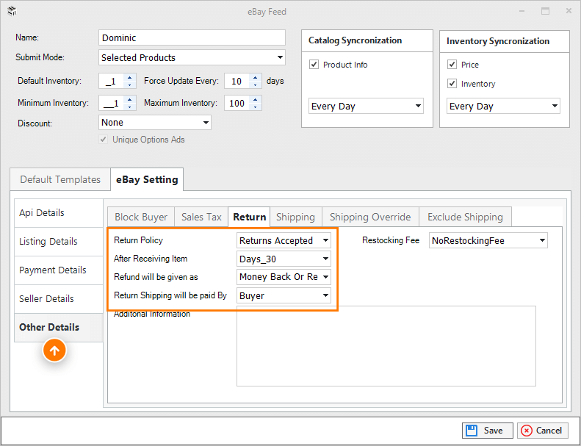This screenshot has height=446, width=581.
Task: Open the Shipping Override tab
Action: coord(370,217)
